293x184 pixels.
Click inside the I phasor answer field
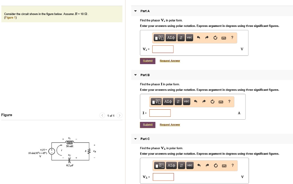click(x=160, y=113)
